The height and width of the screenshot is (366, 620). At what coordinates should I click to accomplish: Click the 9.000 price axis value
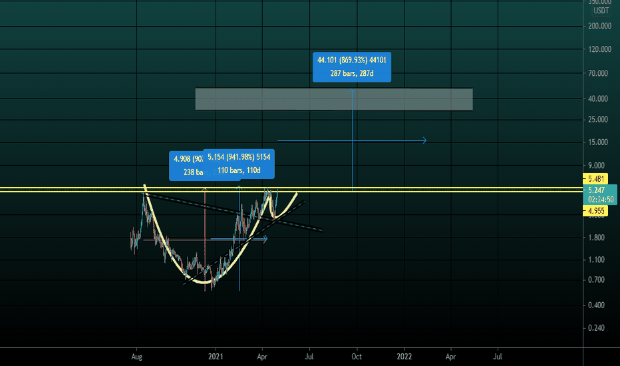(596, 166)
